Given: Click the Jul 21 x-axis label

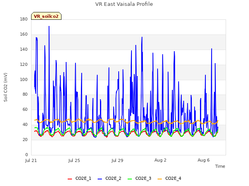Looking at the screenshot, I should tap(31, 160).
